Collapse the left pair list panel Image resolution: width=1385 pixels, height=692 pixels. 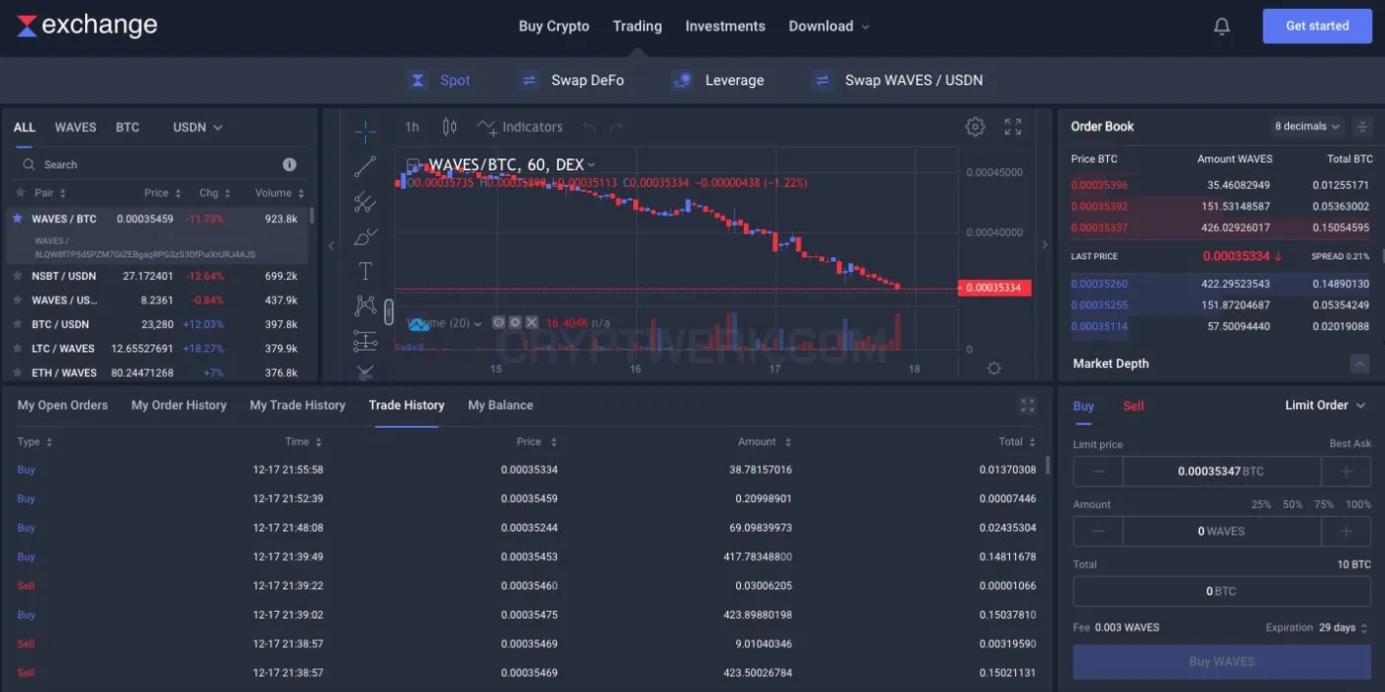pyautogui.click(x=331, y=245)
